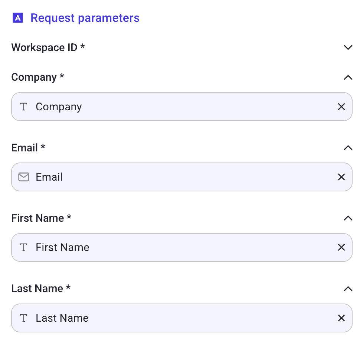The image size is (360, 345).
Task: Click the Request parameters app logo icon
Action: [x=18, y=18]
